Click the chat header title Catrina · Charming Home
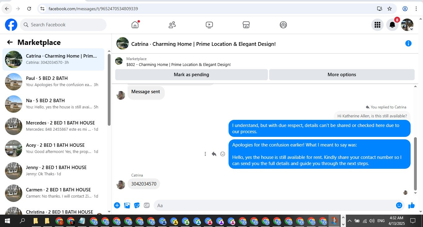 pyautogui.click(x=203, y=44)
